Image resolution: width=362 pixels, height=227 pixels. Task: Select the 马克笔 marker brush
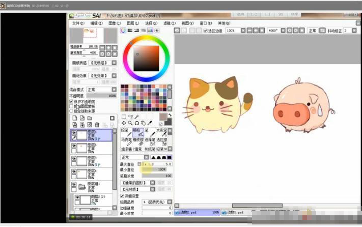tap(126, 141)
